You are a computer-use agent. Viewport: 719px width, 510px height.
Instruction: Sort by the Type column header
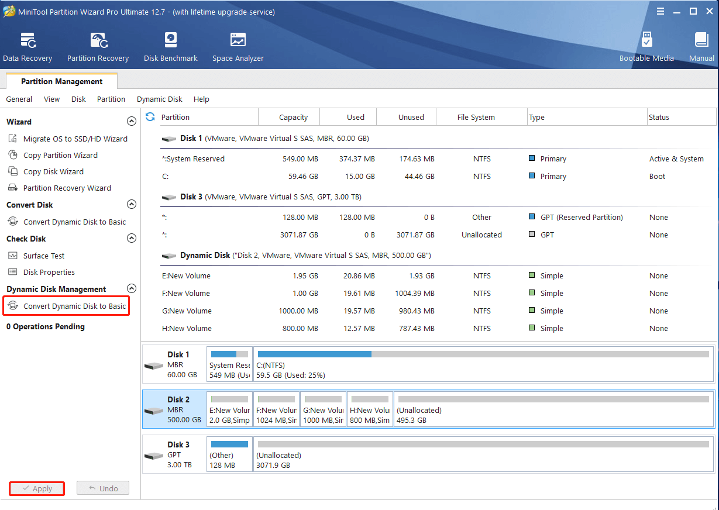point(587,117)
